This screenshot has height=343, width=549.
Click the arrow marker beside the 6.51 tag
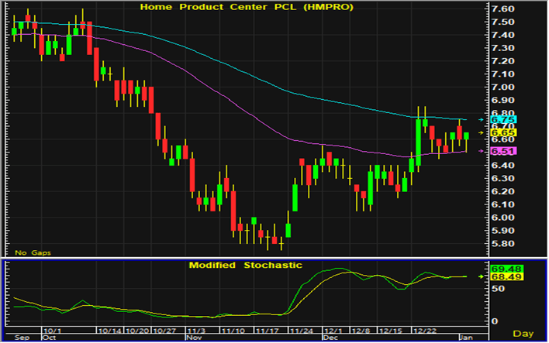(482, 152)
